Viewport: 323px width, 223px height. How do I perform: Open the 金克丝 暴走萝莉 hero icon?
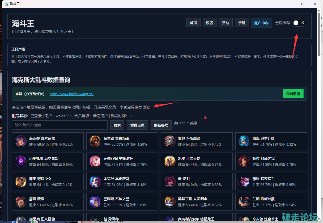click(95, 182)
